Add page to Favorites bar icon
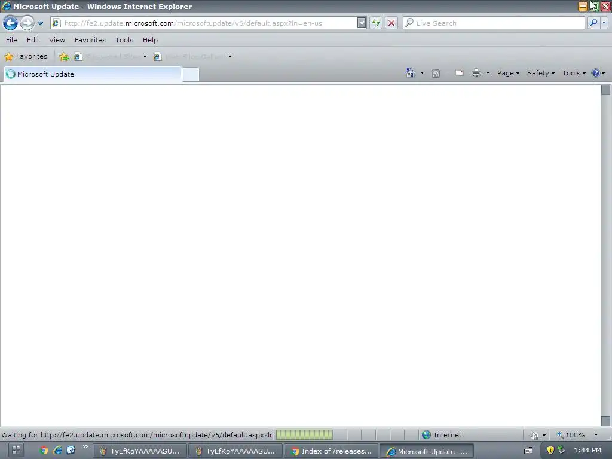 point(64,57)
